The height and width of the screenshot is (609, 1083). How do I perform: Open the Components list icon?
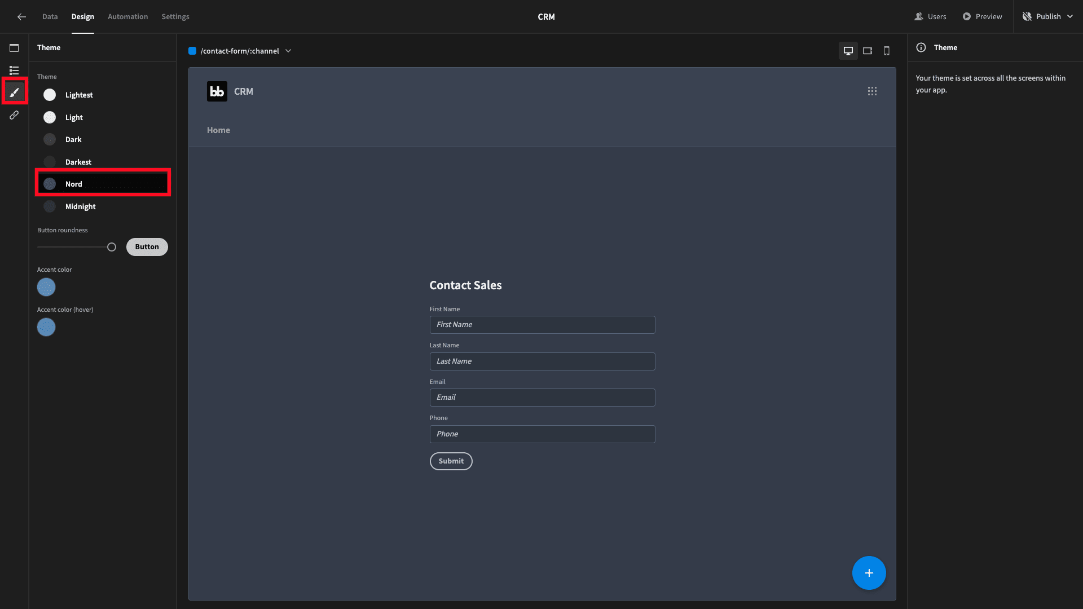(x=14, y=70)
